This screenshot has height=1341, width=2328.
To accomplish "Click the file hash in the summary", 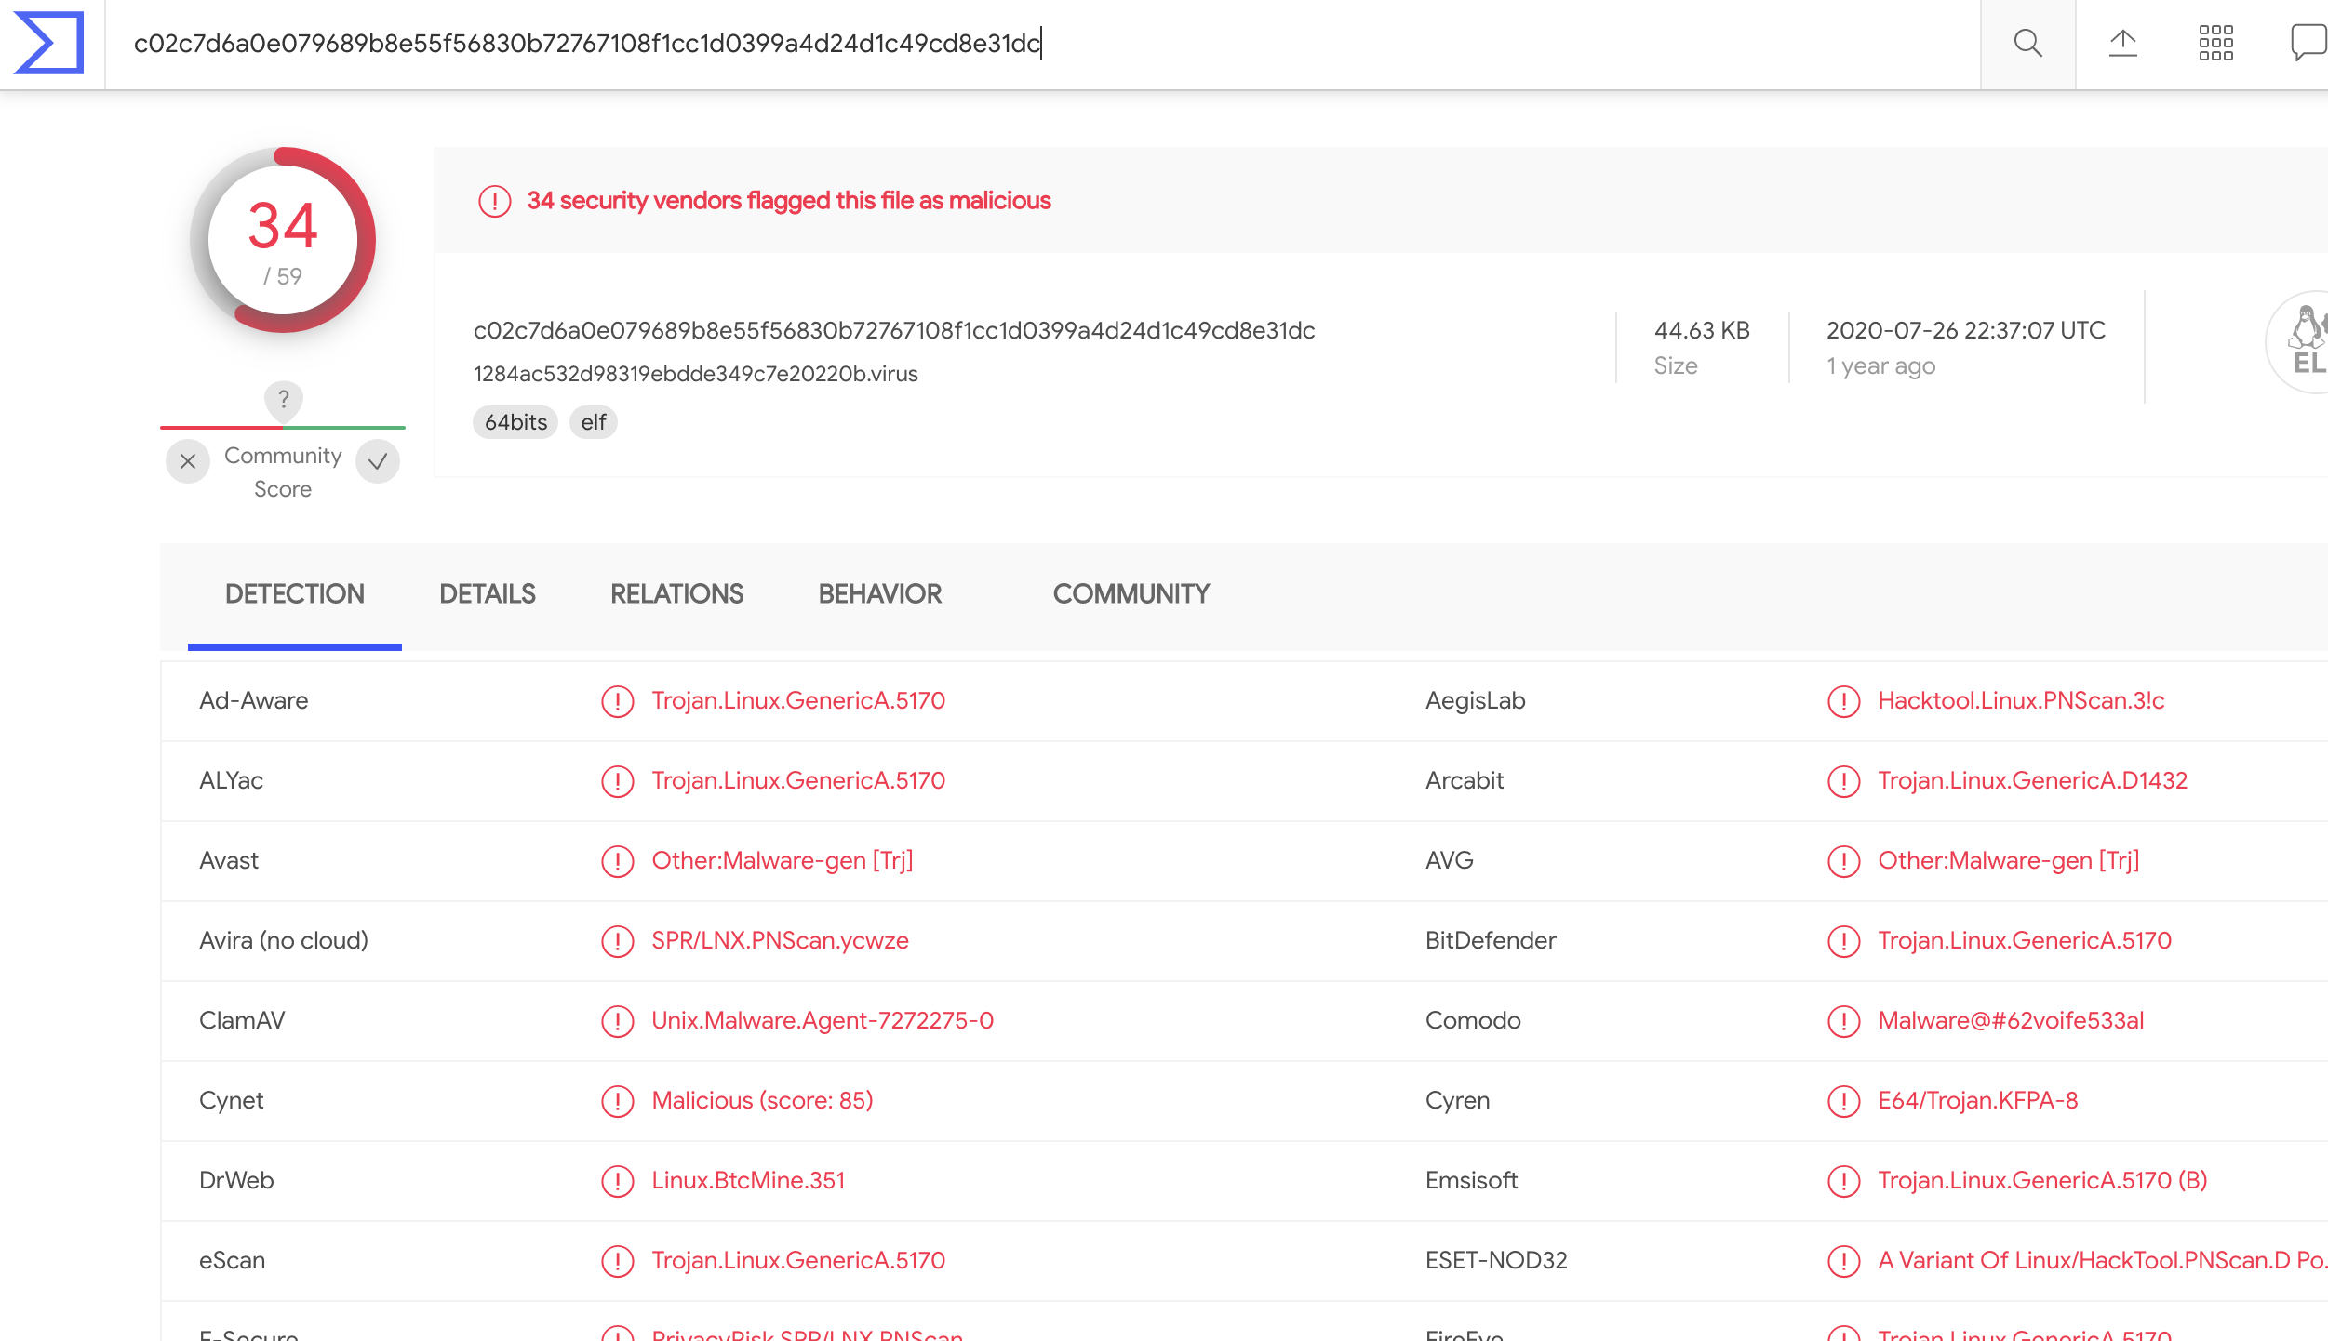I will [893, 330].
